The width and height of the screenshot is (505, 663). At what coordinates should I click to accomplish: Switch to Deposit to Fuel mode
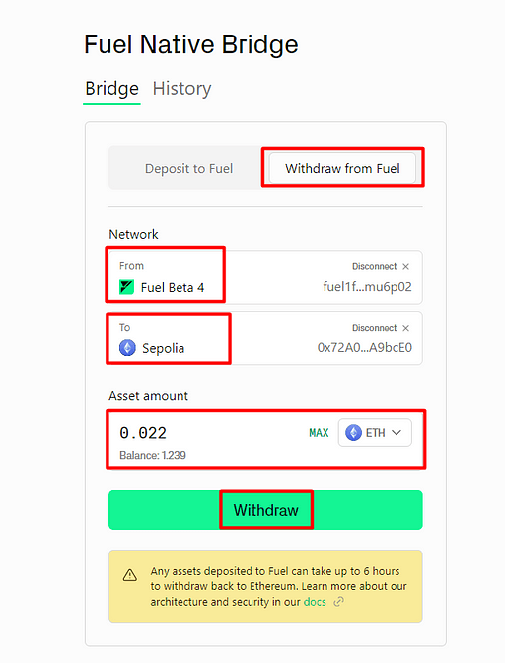click(x=188, y=169)
